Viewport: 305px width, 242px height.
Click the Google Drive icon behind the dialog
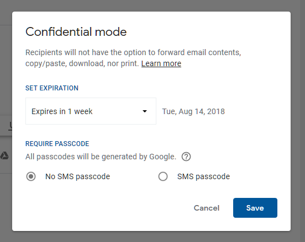pyautogui.click(x=4, y=155)
